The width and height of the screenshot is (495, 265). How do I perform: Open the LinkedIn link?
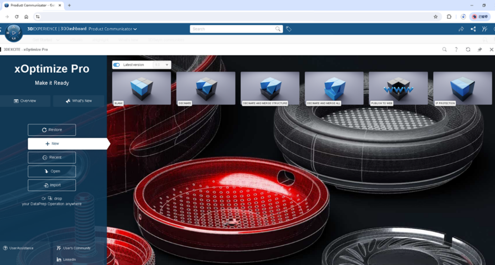point(66,259)
